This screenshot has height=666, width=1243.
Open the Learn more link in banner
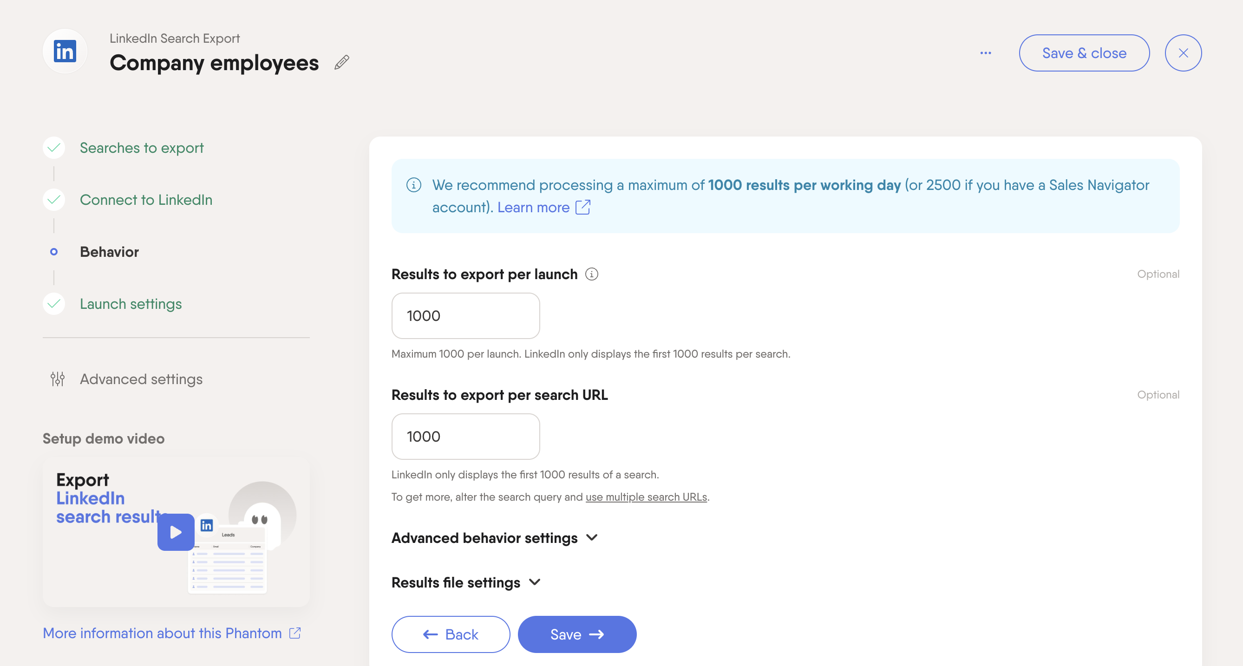coord(533,208)
